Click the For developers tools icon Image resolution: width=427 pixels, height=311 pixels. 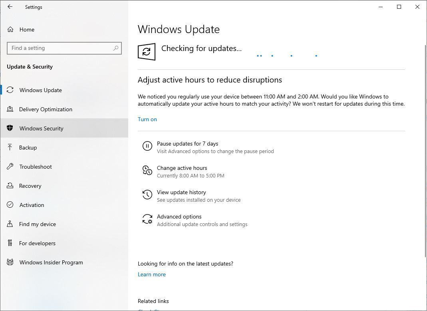pos(10,243)
